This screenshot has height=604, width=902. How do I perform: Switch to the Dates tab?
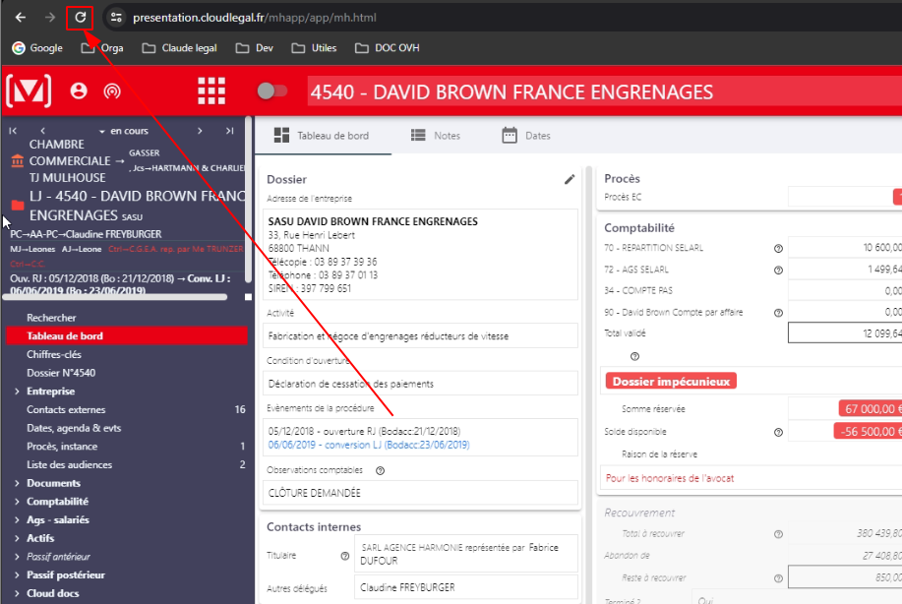click(x=526, y=136)
